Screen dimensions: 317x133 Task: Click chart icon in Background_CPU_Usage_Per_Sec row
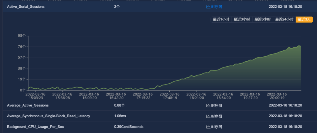coord(208,127)
